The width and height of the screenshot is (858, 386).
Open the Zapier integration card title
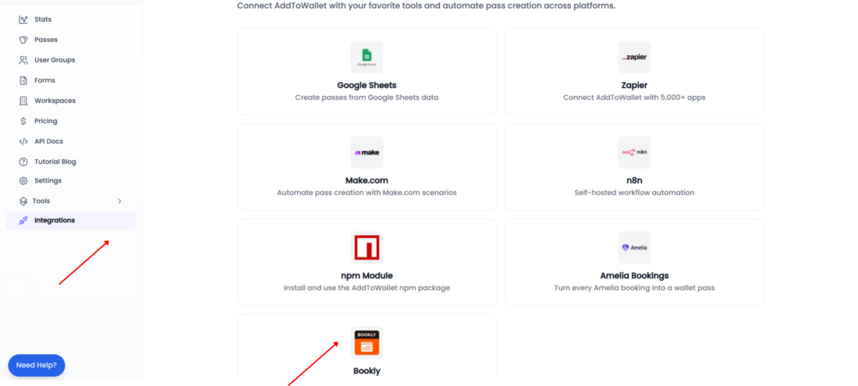coord(634,85)
